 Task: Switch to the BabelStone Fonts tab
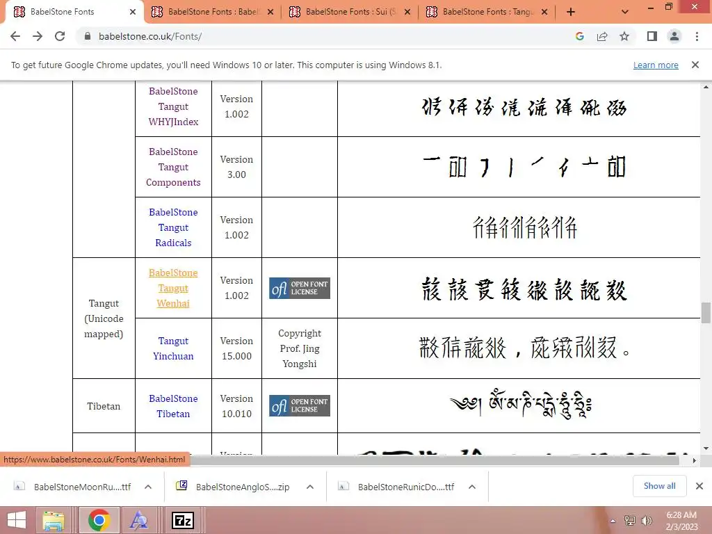click(x=63, y=12)
